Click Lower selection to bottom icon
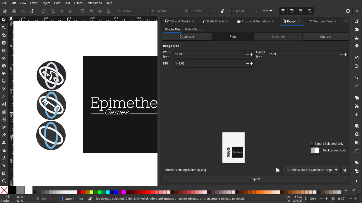 click(109, 11)
